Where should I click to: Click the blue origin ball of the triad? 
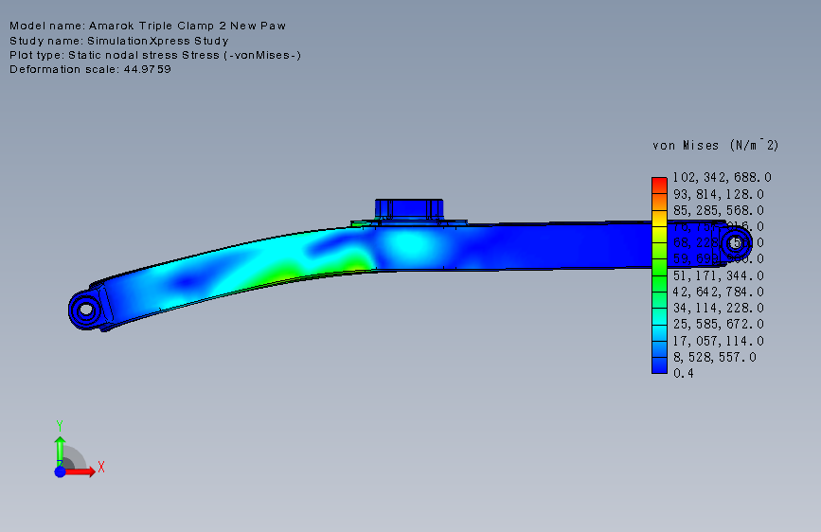[60, 471]
